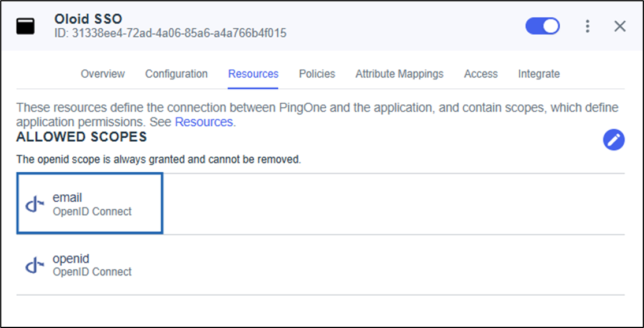Click the openid scope OpenID icon
The width and height of the screenshot is (644, 328).
[35, 265]
